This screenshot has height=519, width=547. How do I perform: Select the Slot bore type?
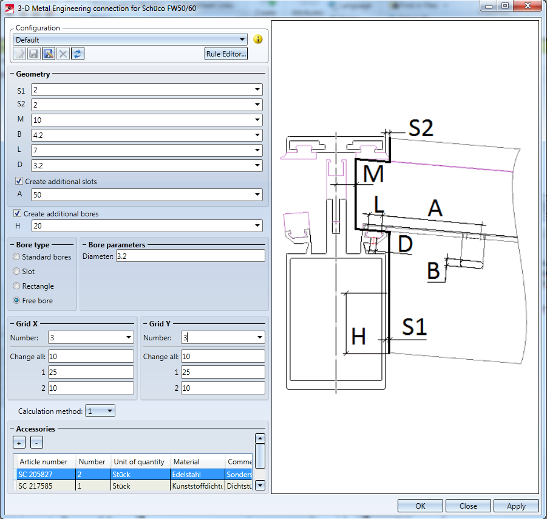click(17, 272)
